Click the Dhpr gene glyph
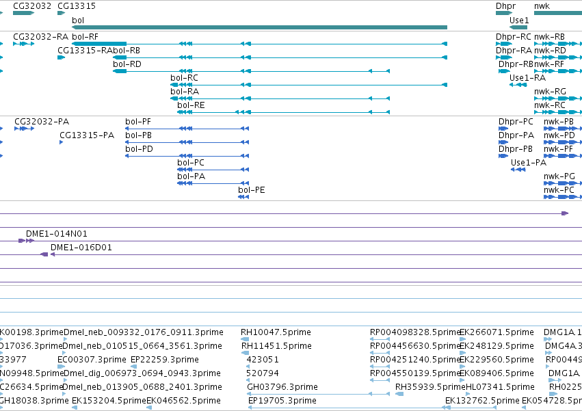This screenshot has height=411, width=582. coord(504,13)
